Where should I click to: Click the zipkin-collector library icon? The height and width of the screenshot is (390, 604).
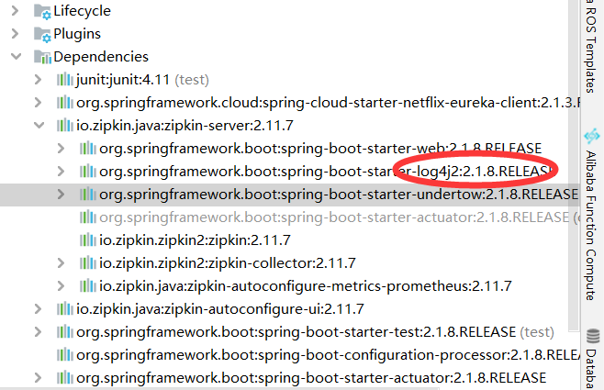point(88,263)
